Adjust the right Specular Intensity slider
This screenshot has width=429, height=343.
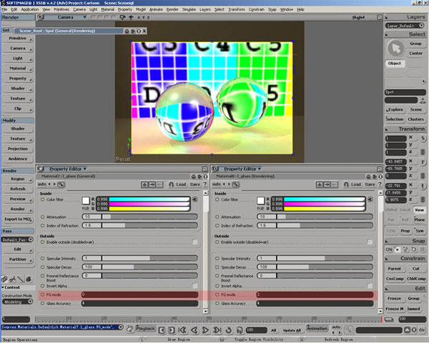pos(315,258)
